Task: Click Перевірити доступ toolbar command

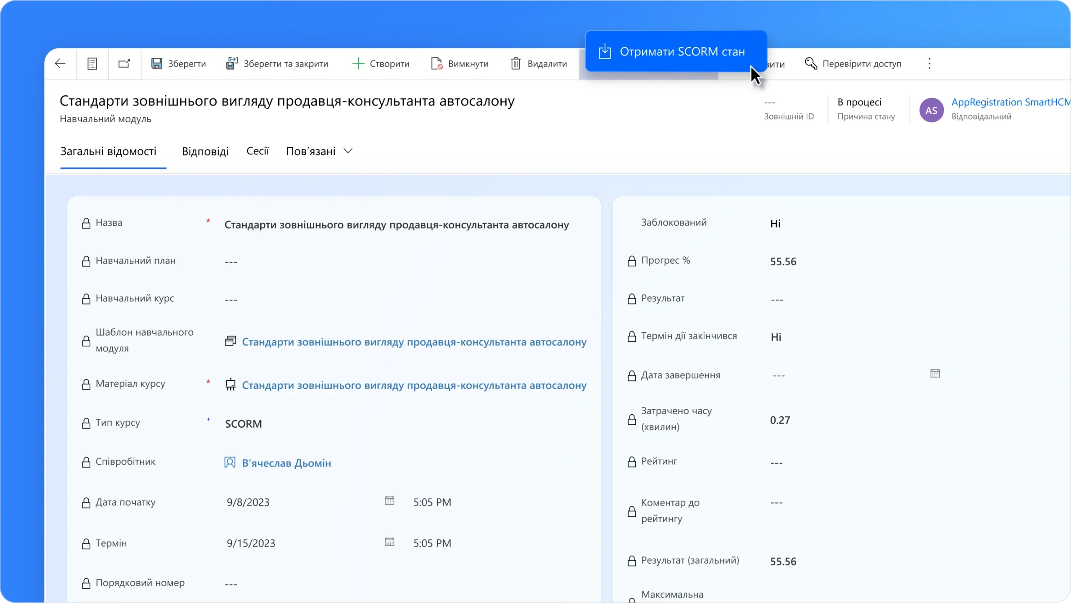Action: 853,64
